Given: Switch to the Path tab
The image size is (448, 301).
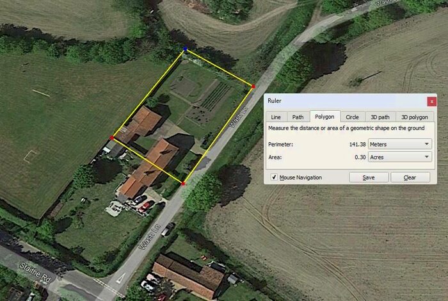Looking at the screenshot, I should pyautogui.click(x=298, y=117).
